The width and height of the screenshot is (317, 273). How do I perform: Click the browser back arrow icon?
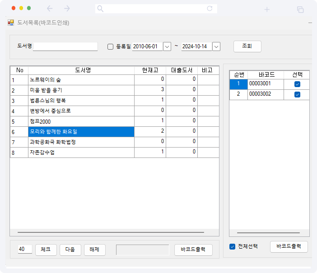(50, 9)
